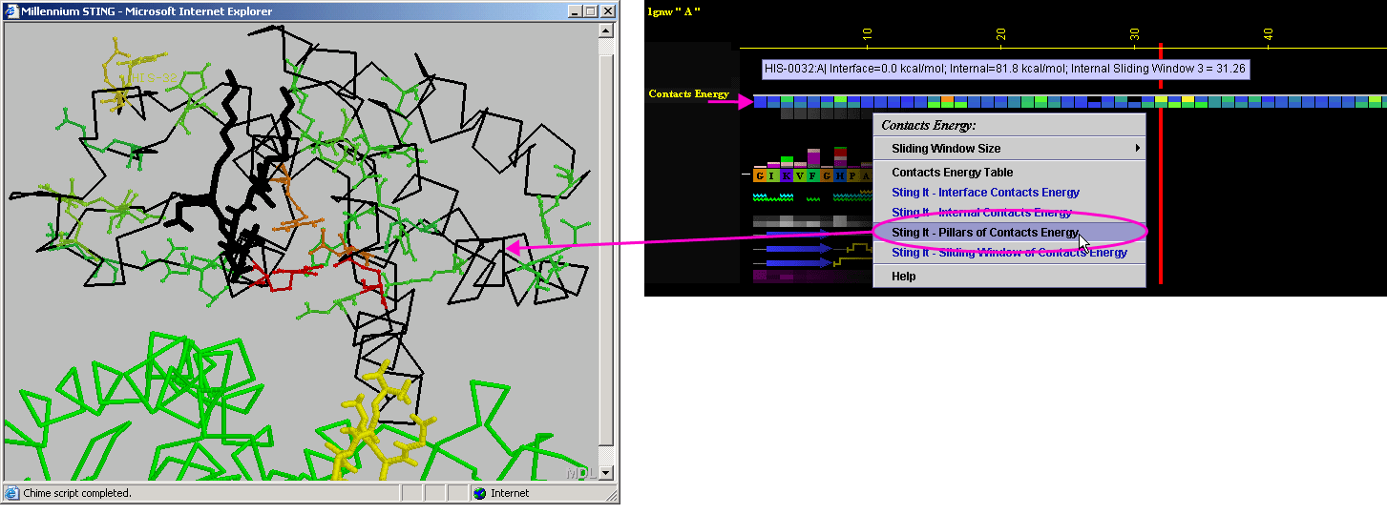
Task: Click ruler tick labeled 20
Action: pos(1000,32)
